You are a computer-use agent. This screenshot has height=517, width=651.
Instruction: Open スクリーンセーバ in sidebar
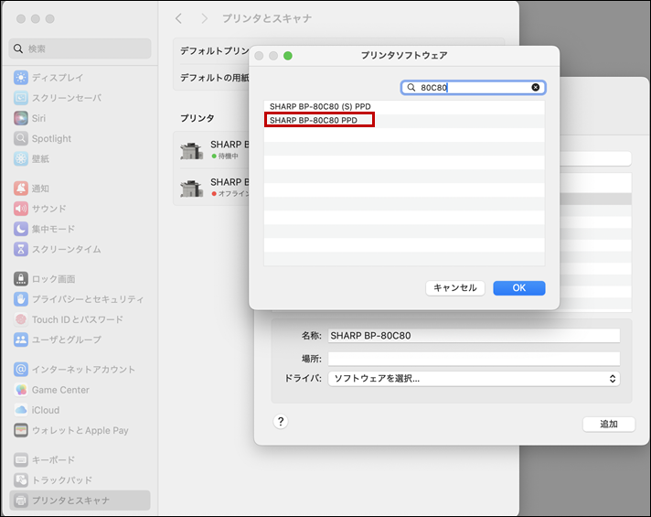click(58, 98)
